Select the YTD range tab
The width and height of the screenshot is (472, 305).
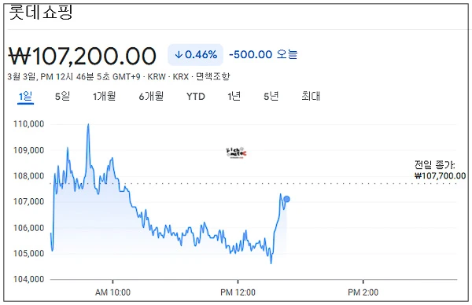coord(196,97)
